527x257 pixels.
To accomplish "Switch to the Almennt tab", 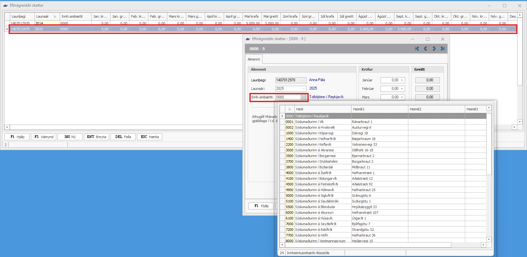I will [x=254, y=59].
